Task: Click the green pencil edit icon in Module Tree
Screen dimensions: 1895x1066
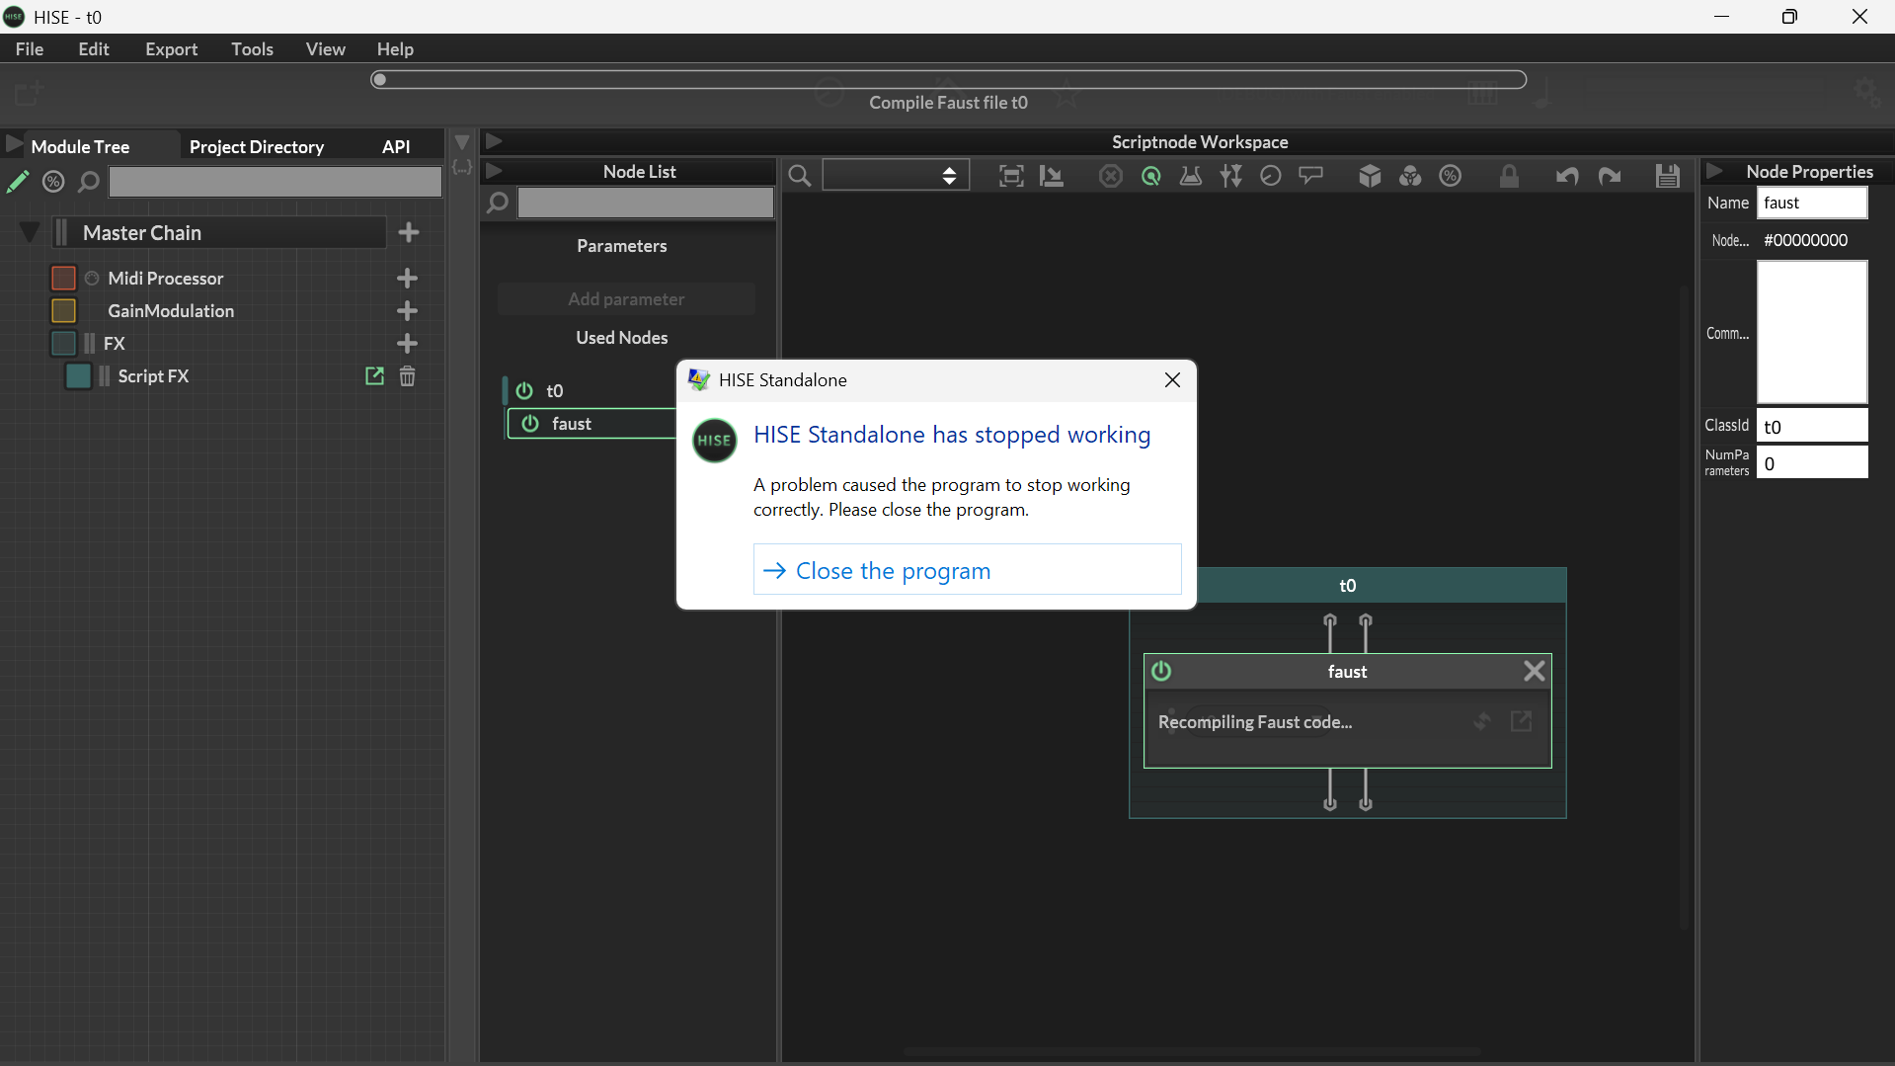Action: pyautogui.click(x=18, y=182)
